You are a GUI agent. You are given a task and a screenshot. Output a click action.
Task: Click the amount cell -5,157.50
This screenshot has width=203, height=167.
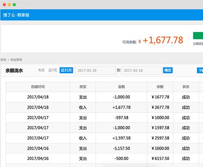tap(121, 148)
